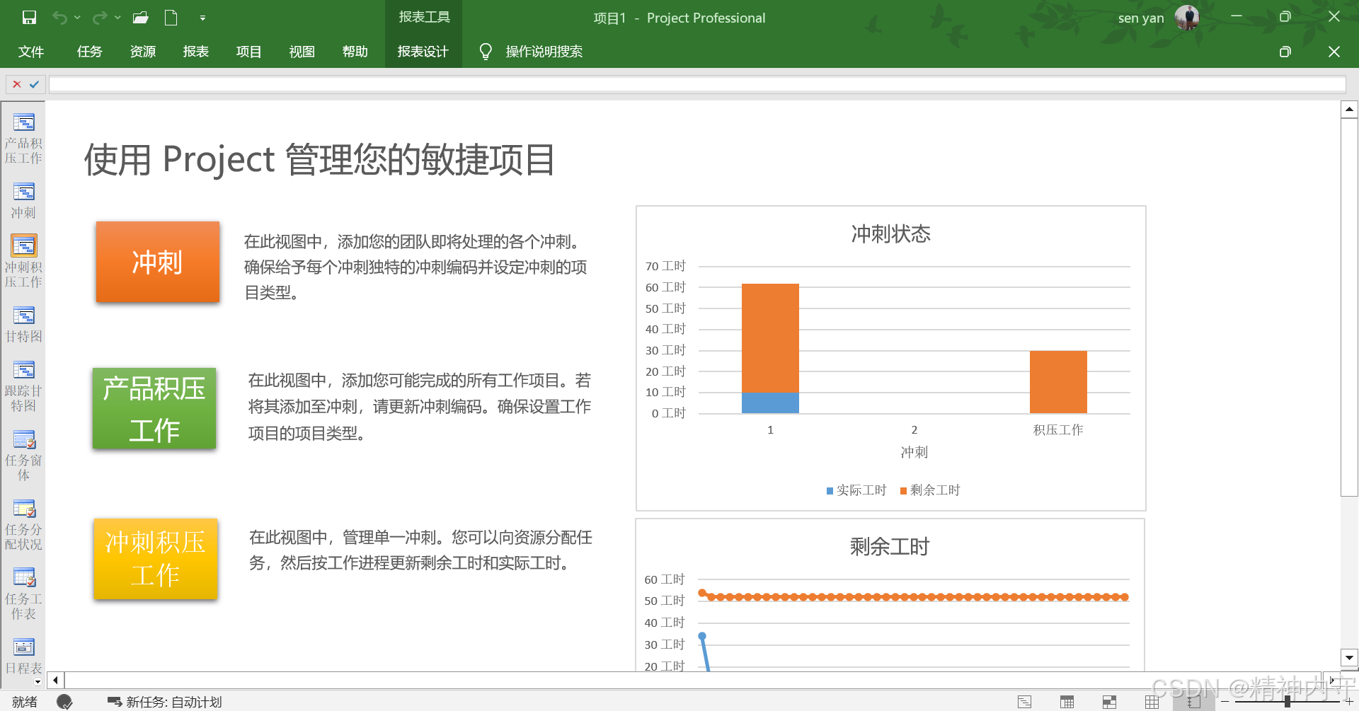Click the lightbulb Tell Me icon
This screenshot has width=1359, height=711.
coord(486,52)
